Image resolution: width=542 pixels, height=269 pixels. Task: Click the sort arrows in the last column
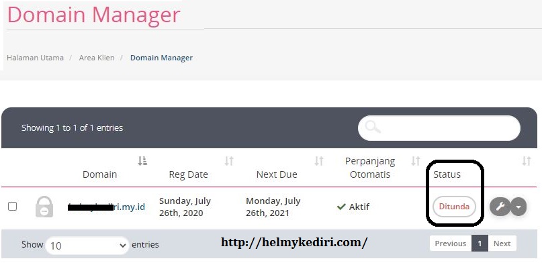point(527,161)
